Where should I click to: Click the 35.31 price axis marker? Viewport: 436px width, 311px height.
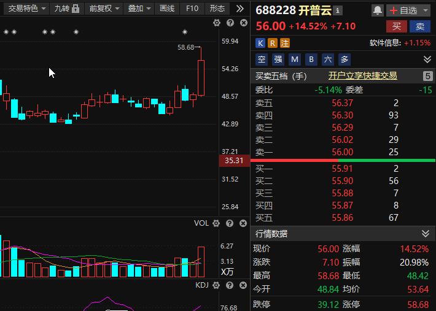[x=235, y=161]
